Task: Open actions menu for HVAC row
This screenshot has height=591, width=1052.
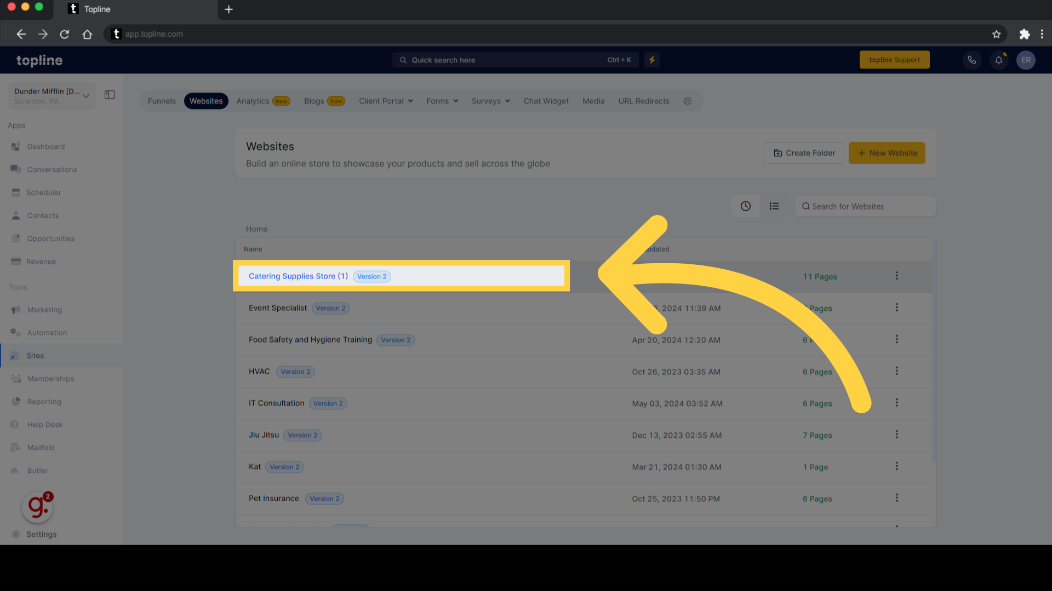Action: click(897, 371)
